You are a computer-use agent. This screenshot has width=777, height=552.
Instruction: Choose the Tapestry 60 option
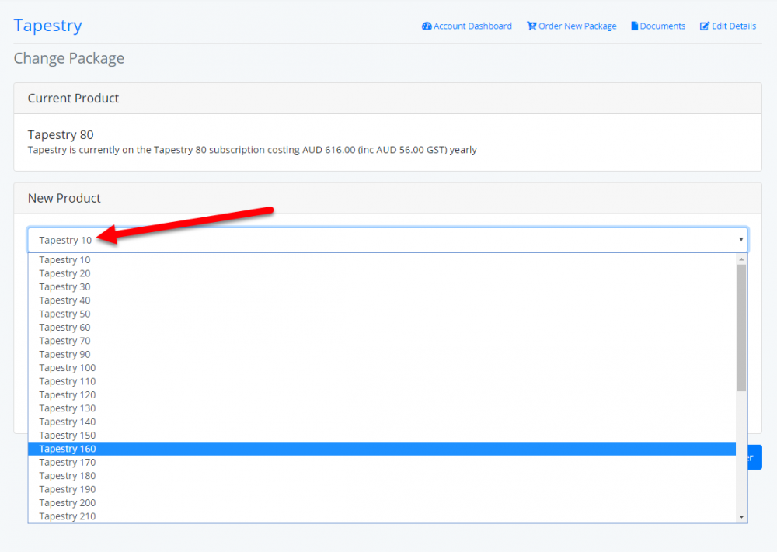click(x=382, y=327)
